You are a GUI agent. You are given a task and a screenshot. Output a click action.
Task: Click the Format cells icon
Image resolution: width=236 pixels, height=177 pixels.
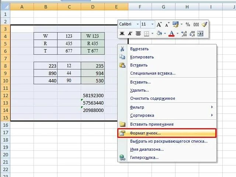pos(122,133)
